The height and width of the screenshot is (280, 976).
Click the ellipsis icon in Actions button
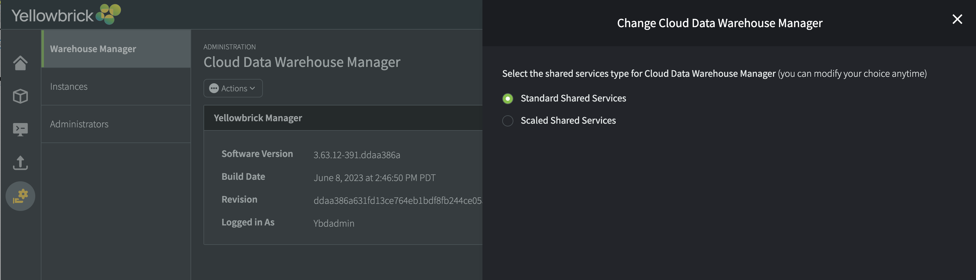pos(214,89)
